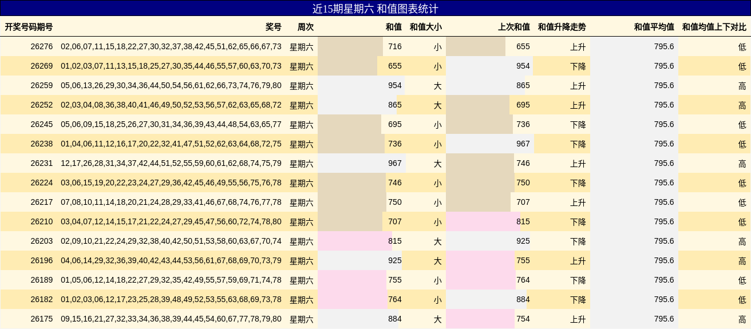The image size is (751, 329).
Task: Click the 奖号 column header
Action: [x=274, y=27]
